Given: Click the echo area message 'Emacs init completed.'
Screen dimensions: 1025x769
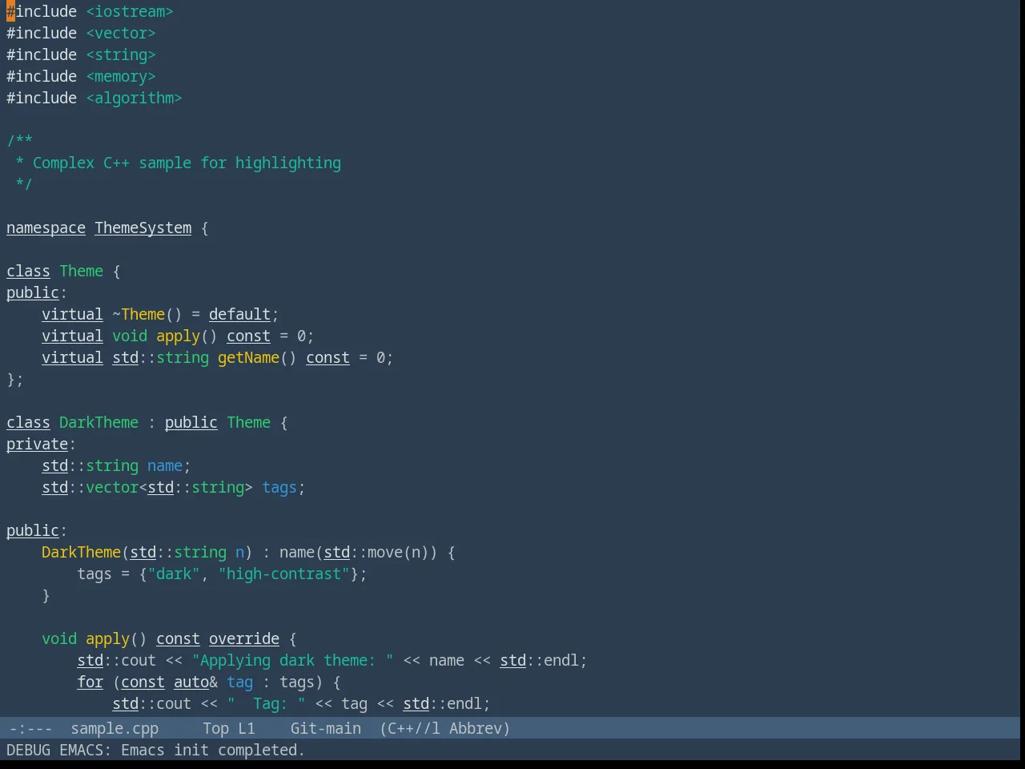Looking at the screenshot, I should [213, 750].
